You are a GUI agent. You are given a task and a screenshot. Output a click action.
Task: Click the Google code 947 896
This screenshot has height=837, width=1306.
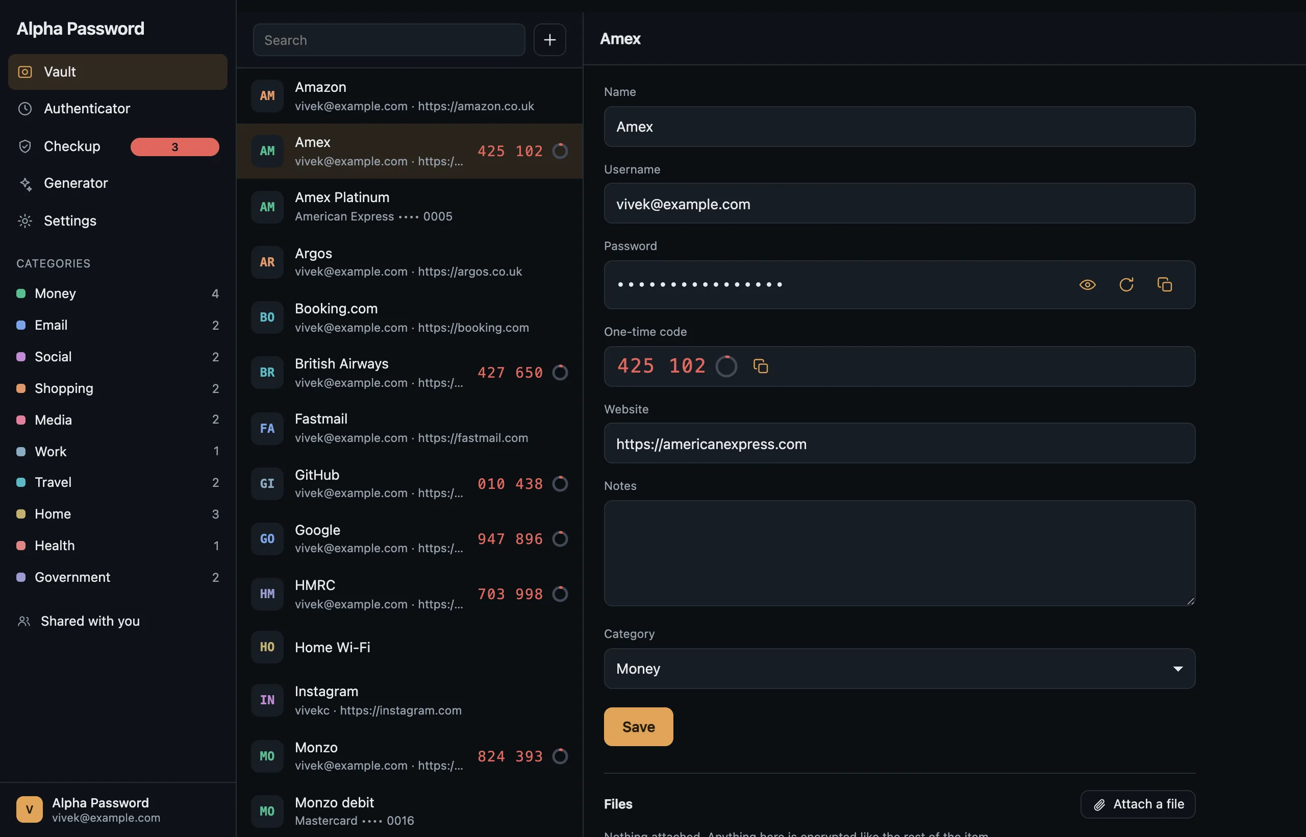point(510,539)
